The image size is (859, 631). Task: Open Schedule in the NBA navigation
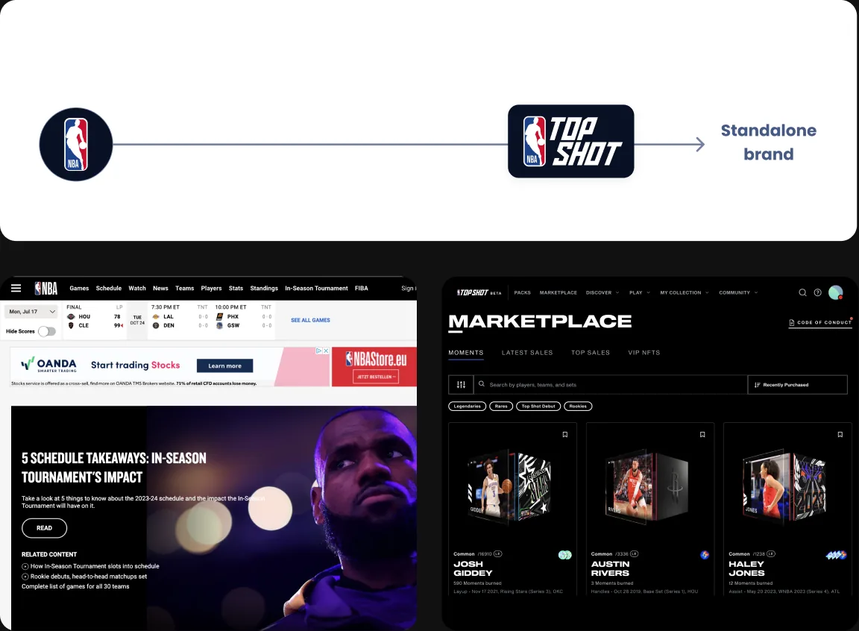tap(108, 288)
